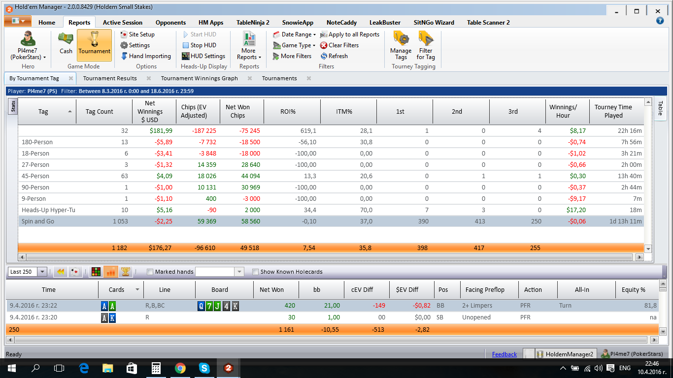Enable the Marked hands checkbox
This screenshot has width=673, height=378.
(150, 272)
